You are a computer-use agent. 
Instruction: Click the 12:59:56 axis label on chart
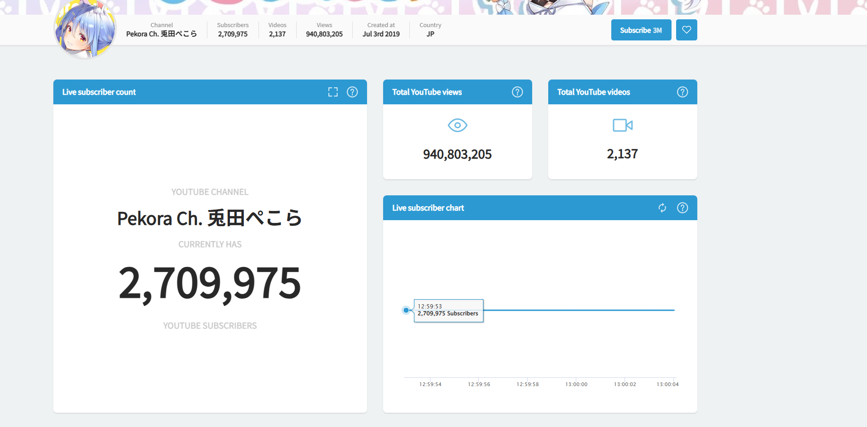click(x=479, y=384)
